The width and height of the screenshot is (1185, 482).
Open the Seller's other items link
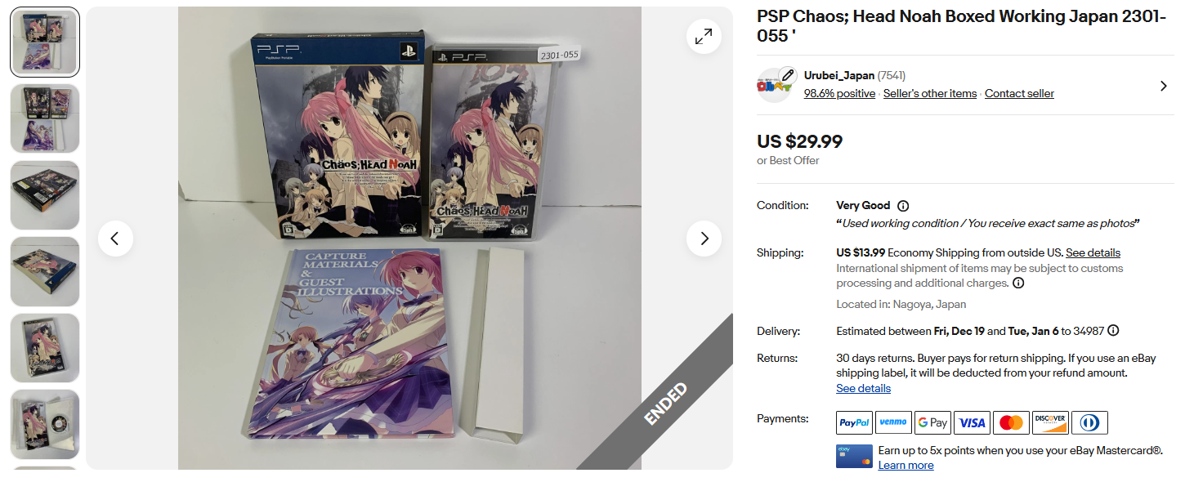[x=930, y=93]
